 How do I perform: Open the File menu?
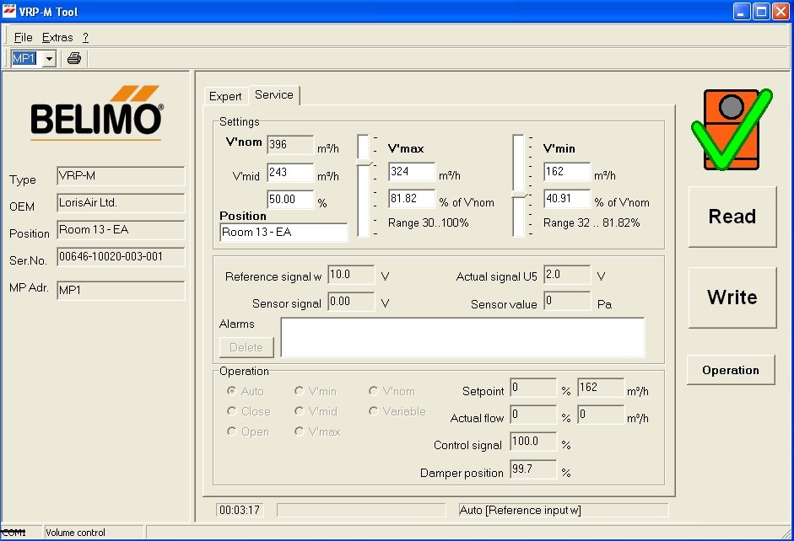pos(23,37)
